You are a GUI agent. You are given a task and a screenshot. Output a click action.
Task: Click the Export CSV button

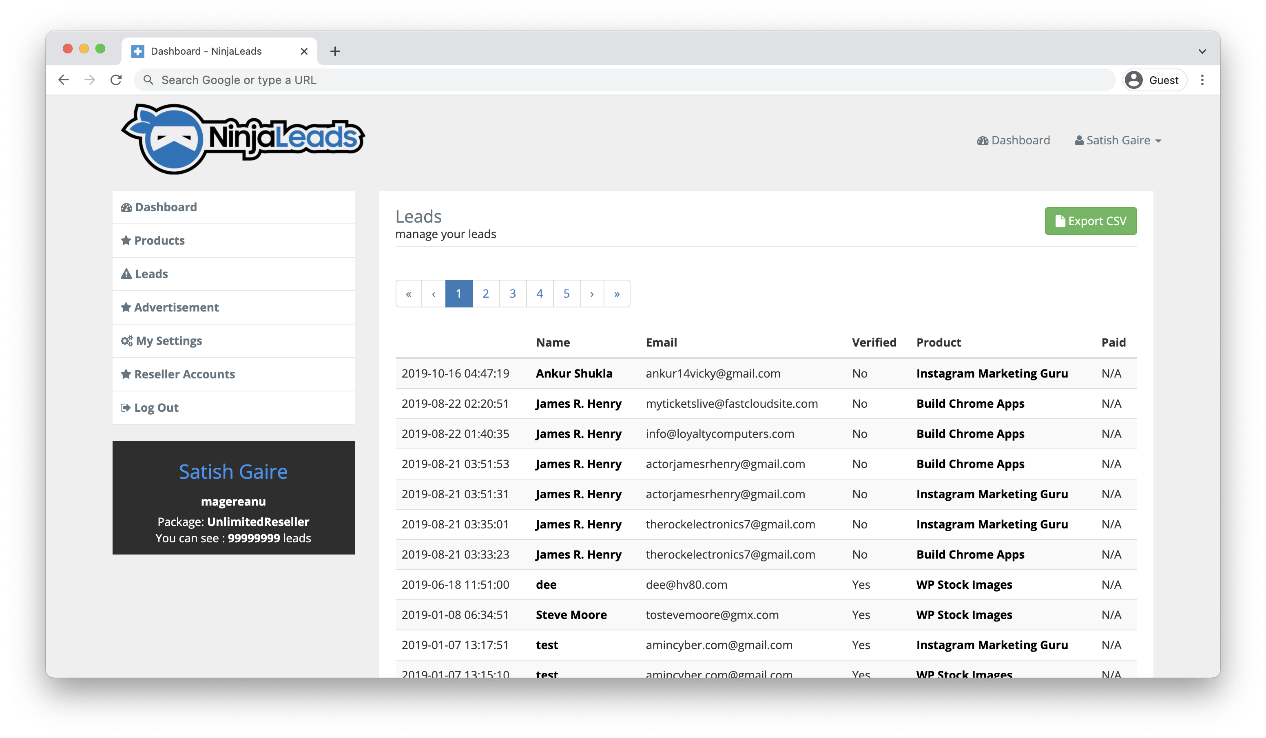coord(1091,221)
